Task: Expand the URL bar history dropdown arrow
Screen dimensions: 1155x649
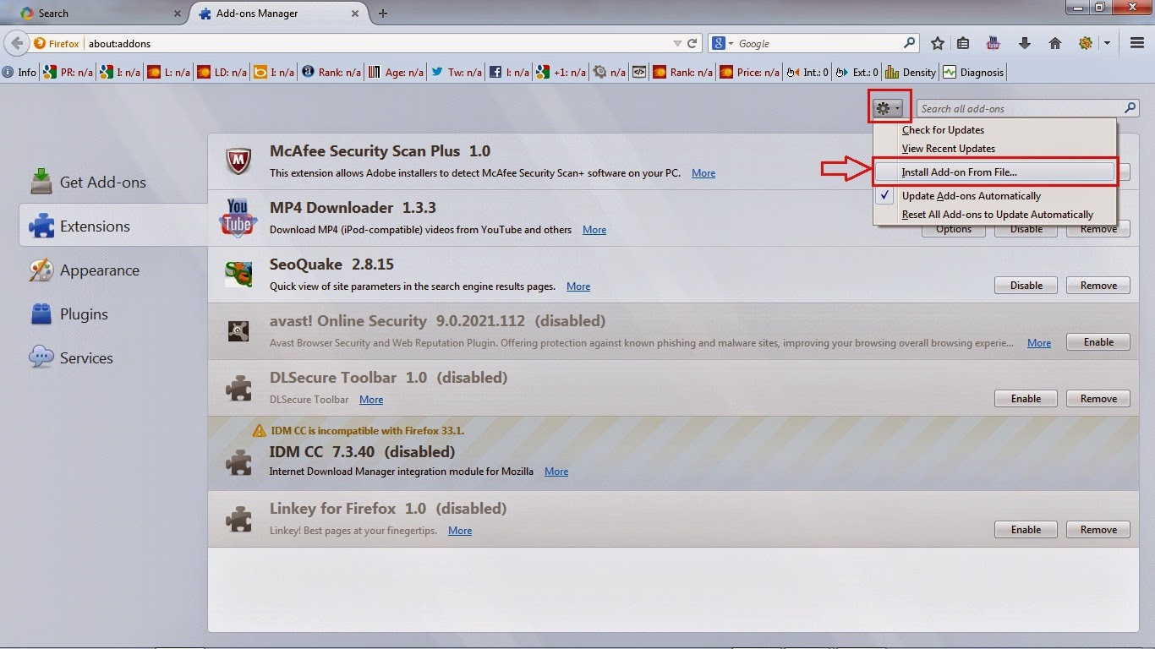Action: tap(676, 43)
